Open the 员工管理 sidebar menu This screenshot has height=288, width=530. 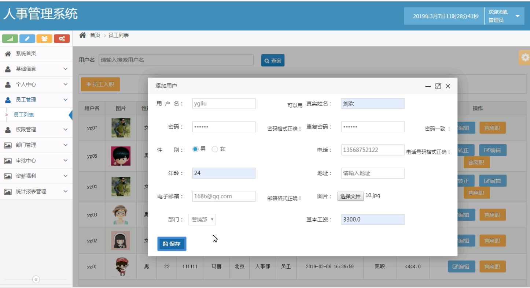point(36,100)
